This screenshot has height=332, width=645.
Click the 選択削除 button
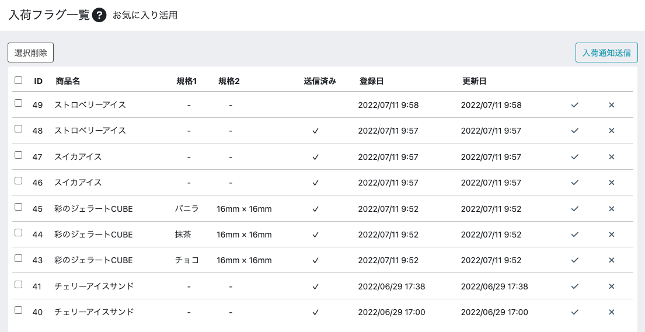click(30, 53)
